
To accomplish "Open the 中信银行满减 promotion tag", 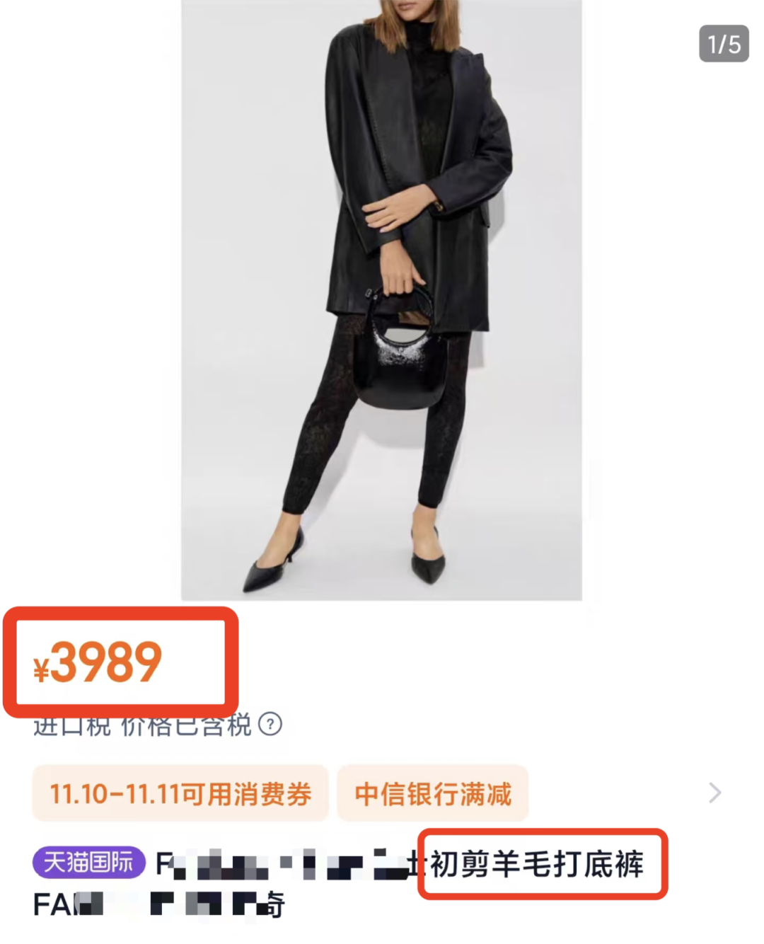I will (433, 793).
